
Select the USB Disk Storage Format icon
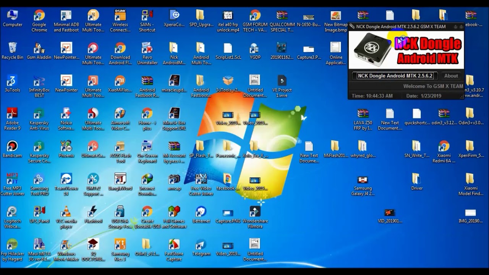click(x=120, y=217)
